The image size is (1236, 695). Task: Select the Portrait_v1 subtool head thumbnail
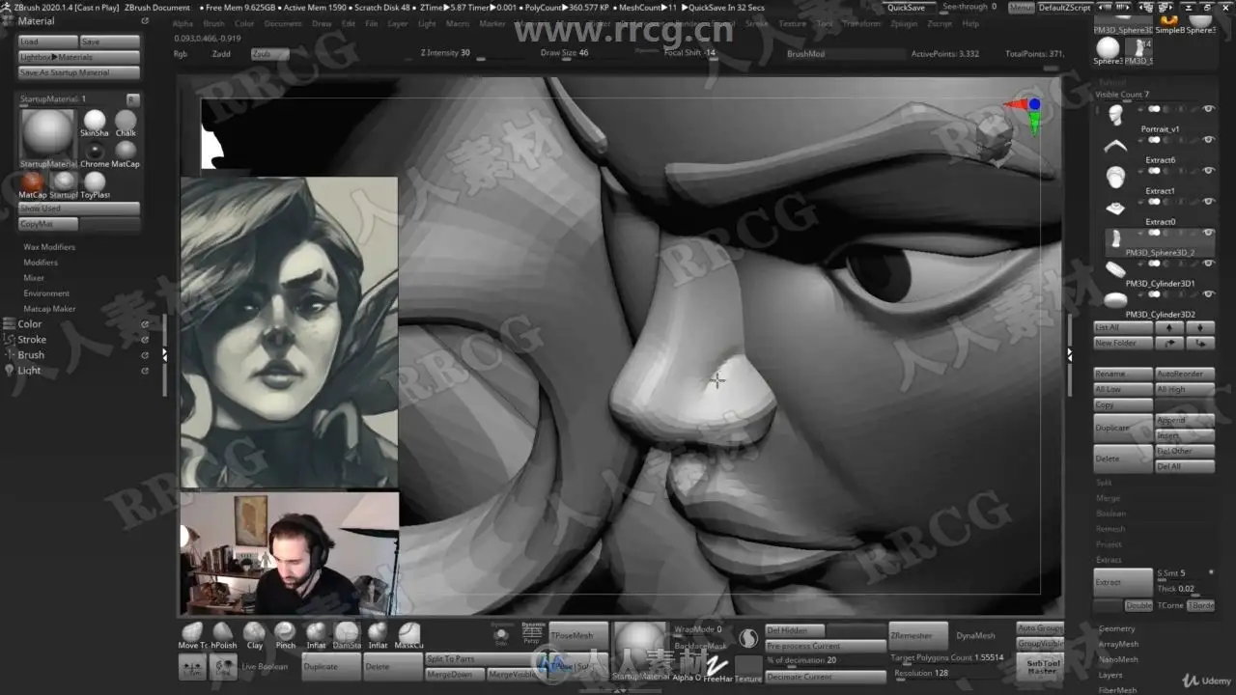[x=1115, y=116]
